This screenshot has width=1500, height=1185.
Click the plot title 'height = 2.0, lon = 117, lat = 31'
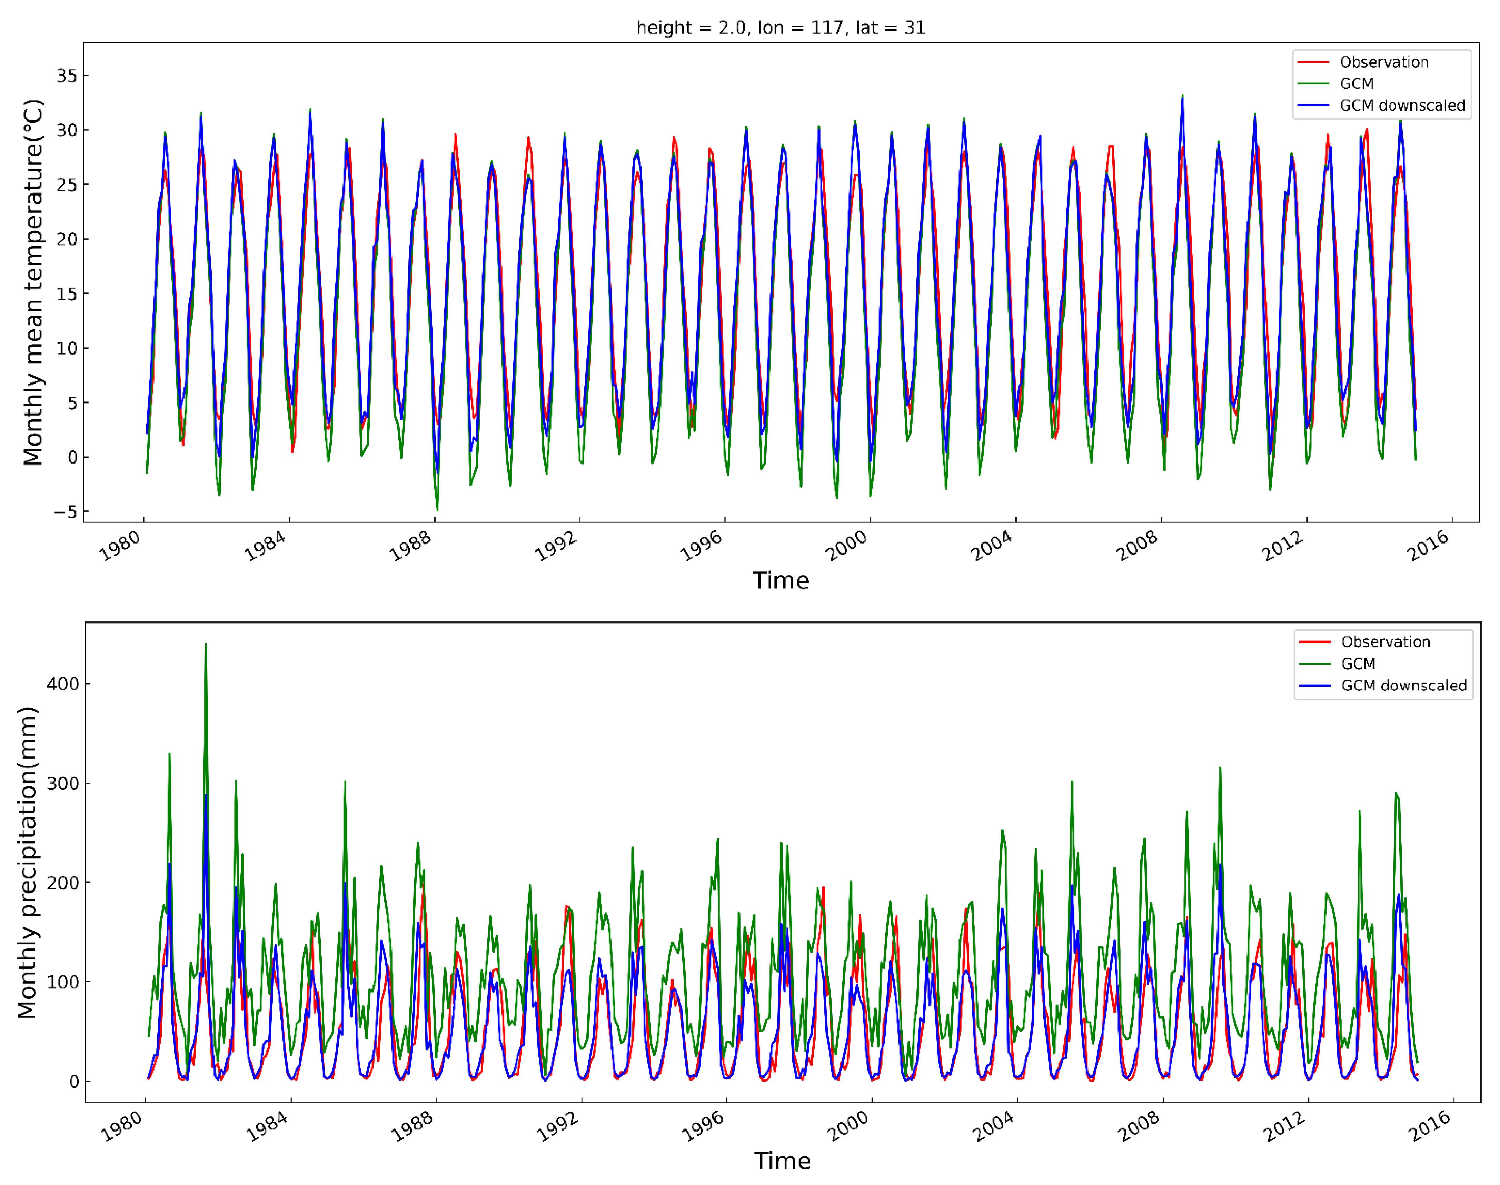[x=781, y=28]
